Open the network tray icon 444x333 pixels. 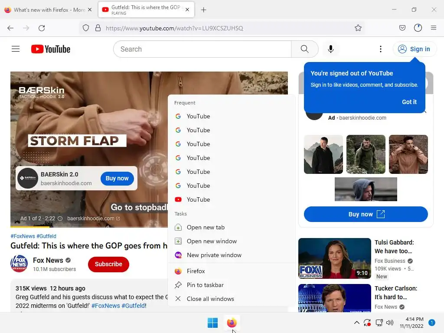pos(379,323)
